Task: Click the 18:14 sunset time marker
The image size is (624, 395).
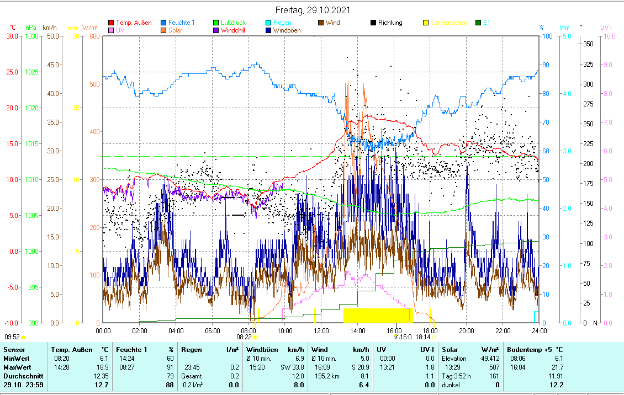Action: pyautogui.click(x=423, y=336)
